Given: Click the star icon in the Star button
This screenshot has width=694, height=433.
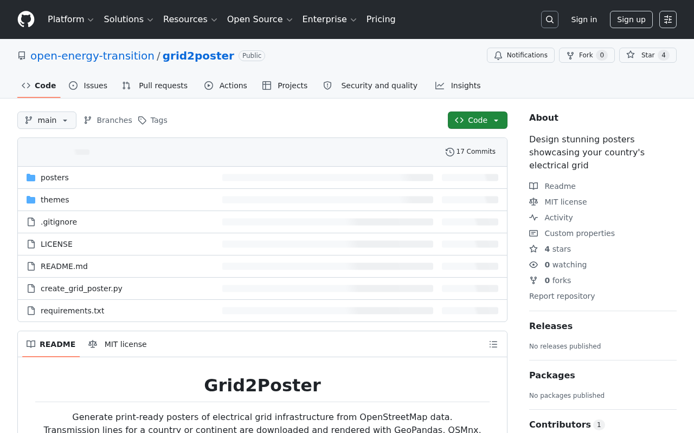Looking at the screenshot, I should coord(631,55).
